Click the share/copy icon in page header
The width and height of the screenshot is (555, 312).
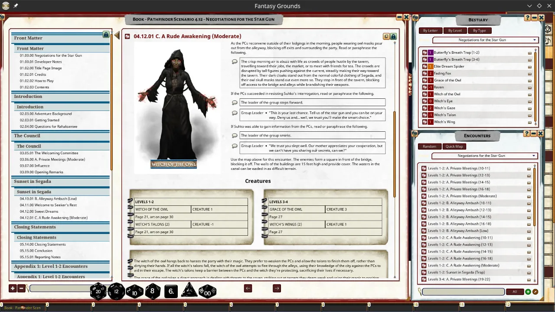pos(386,36)
